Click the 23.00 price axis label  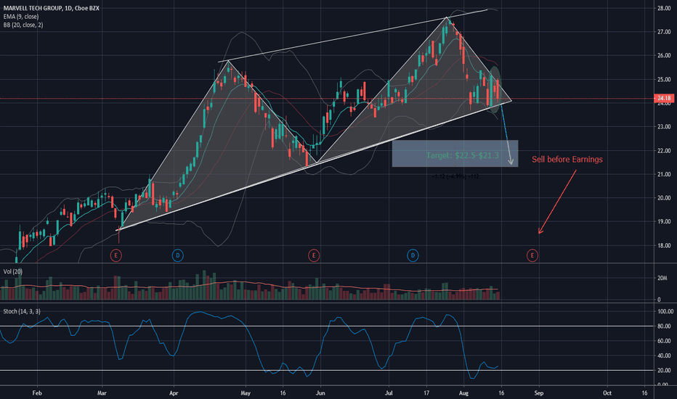[664, 127]
